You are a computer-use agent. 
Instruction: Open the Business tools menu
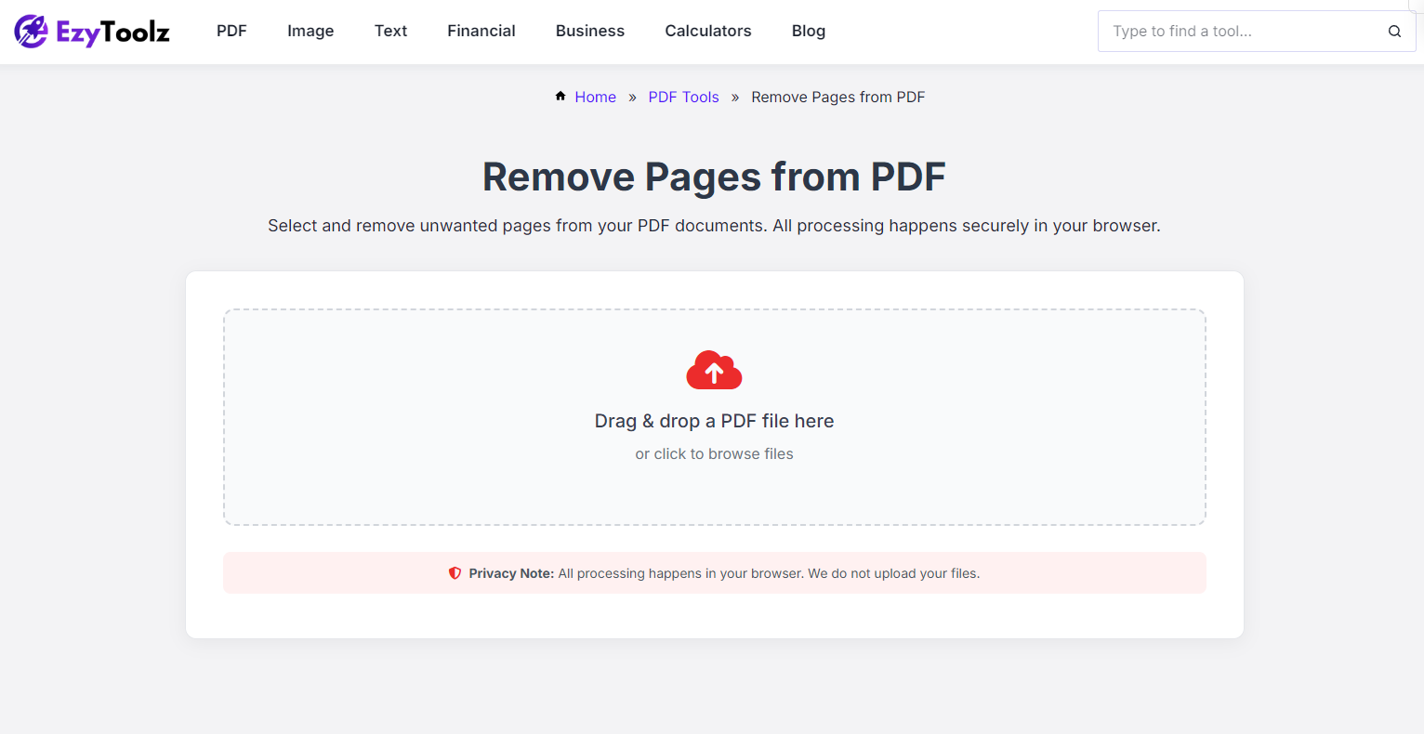click(589, 31)
